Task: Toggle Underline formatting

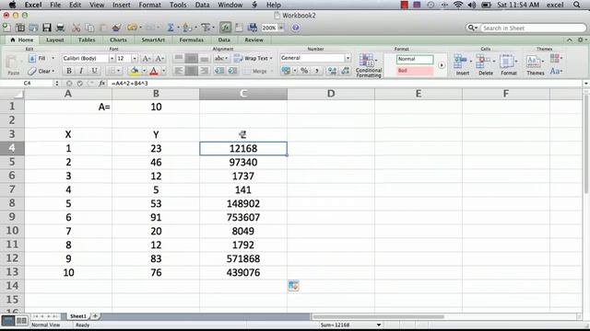Action: [94, 71]
